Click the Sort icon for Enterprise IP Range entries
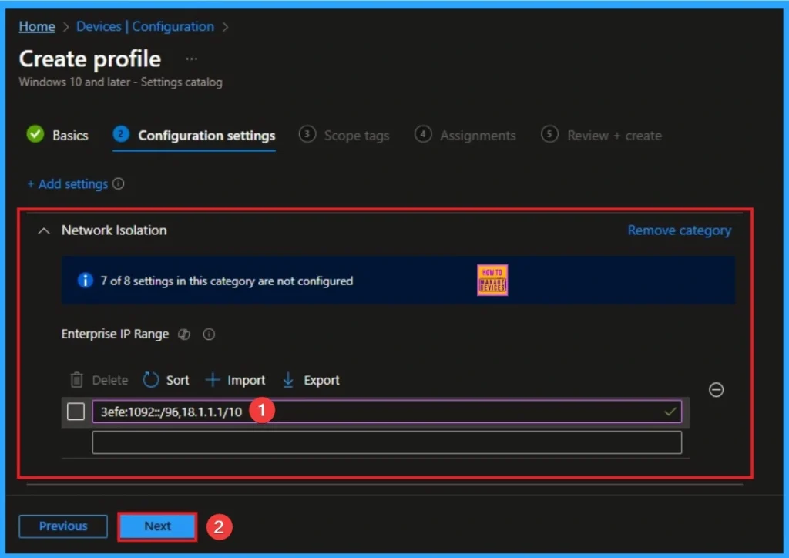Image resolution: width=789 pixels, height=558 pixels. [166, 380]
